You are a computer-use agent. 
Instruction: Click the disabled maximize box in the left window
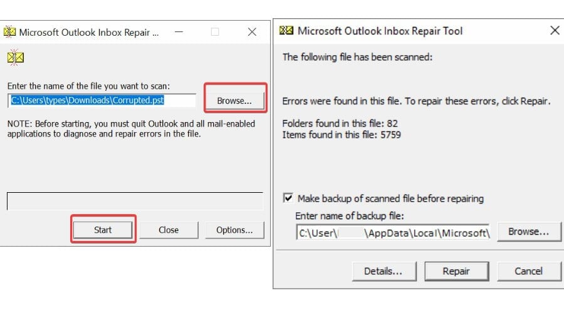pyautogui.click(x=215, y=32)
